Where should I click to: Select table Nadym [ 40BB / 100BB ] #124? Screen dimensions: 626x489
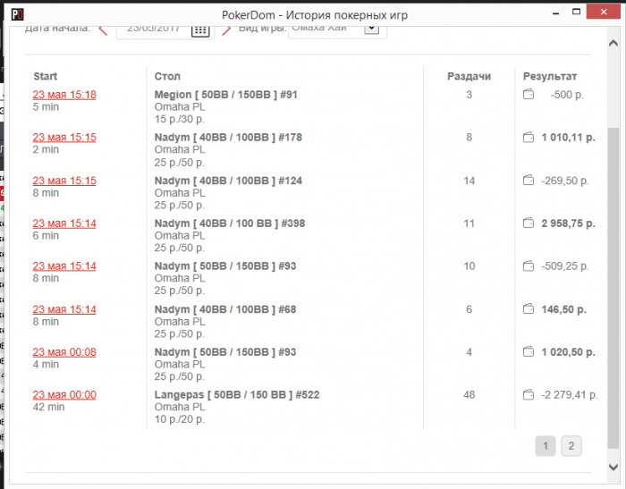[228, 181]
